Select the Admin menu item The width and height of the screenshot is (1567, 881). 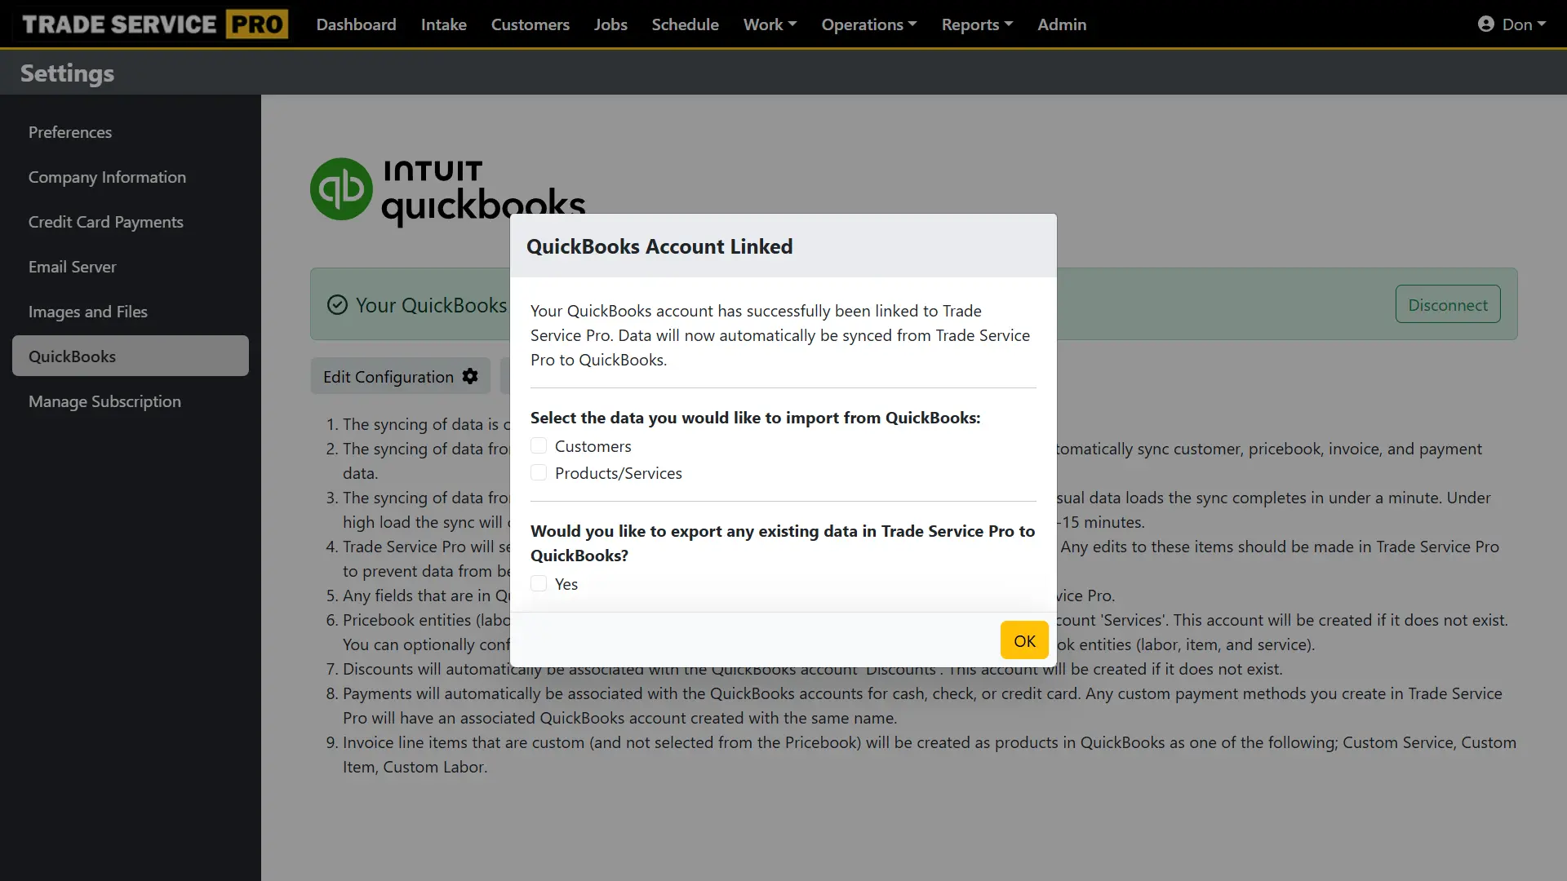point(1062,24)
